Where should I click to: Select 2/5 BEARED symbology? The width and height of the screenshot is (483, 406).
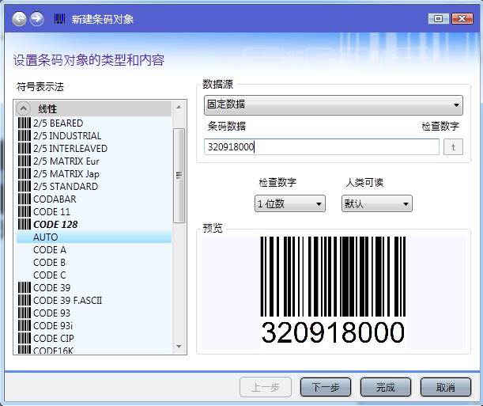pos(94,123)
